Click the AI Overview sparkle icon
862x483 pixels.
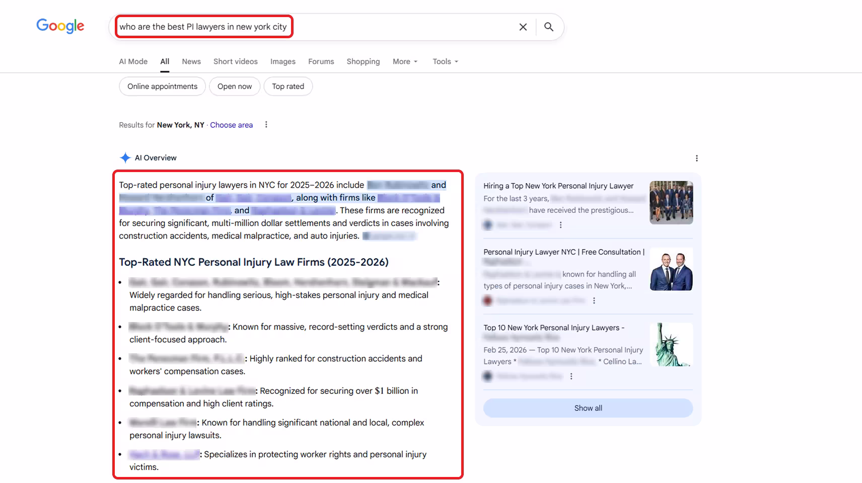(125, 157)
